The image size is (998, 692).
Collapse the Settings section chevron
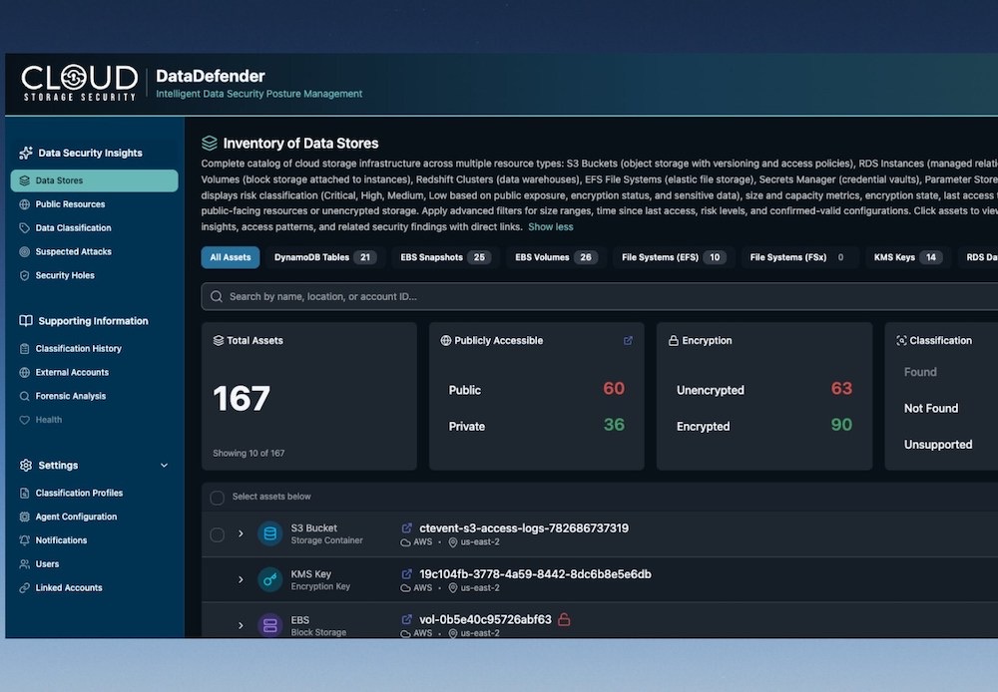[165, 465]
